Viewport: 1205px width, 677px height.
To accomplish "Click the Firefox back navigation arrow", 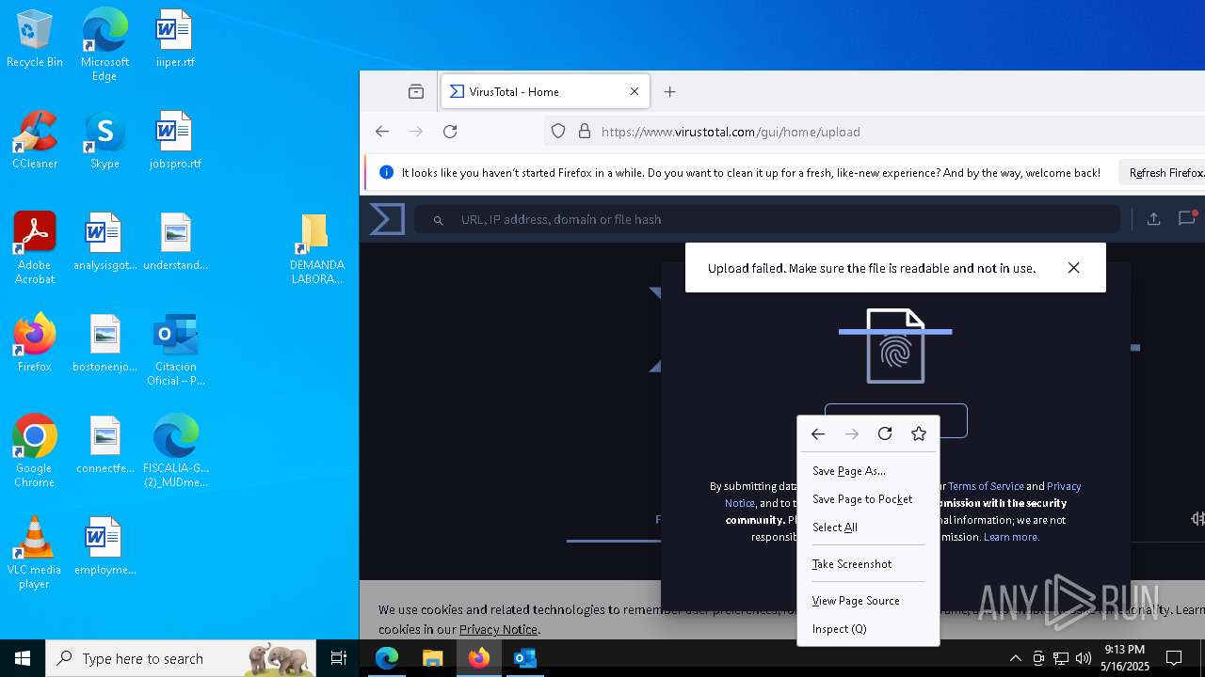I will pos(382,132).
